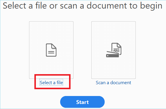Open the 'Select a file' link
The height and width of the screenshot is (109, 166).
51,82
